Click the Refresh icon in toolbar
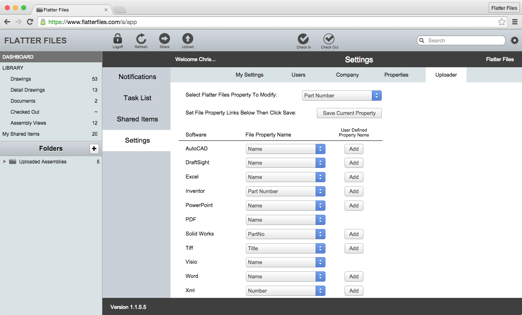This screenshot has height=315, width=522. (x=141, y=39)
